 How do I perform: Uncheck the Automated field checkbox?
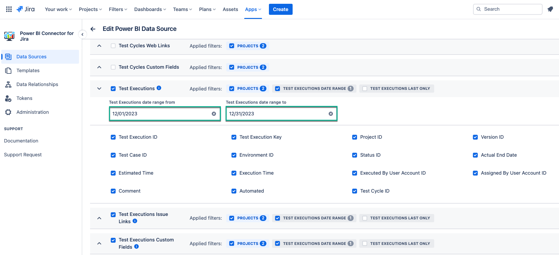click(x=234, y=191)
